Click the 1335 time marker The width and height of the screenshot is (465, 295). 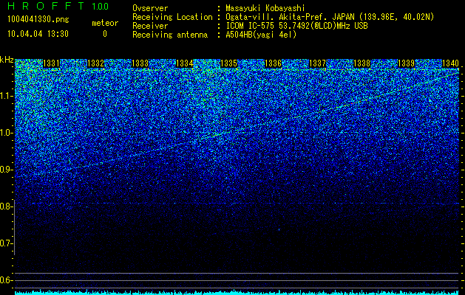click(228, 63)
